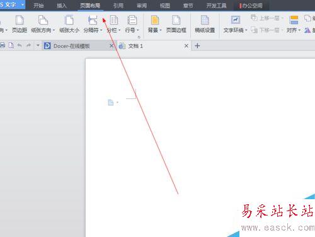Select the 行号 line numbers icon

pos(132,20)
